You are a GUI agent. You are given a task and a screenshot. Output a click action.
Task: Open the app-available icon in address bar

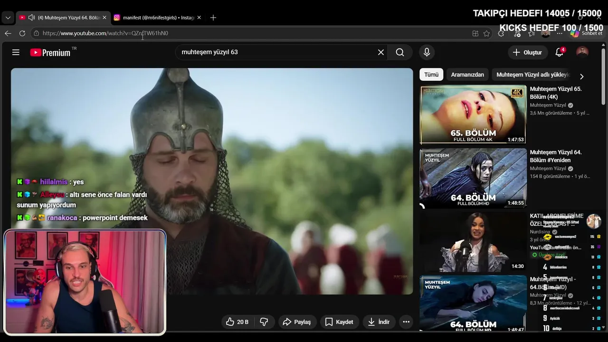(x=475, y=33)
